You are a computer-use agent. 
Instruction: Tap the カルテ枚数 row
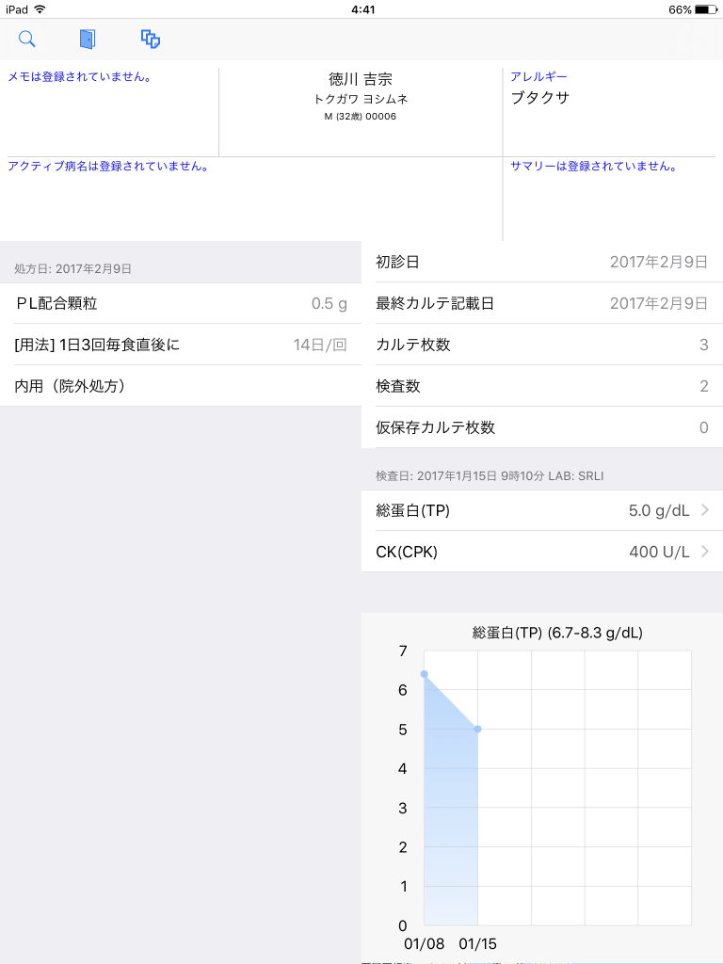541,345
